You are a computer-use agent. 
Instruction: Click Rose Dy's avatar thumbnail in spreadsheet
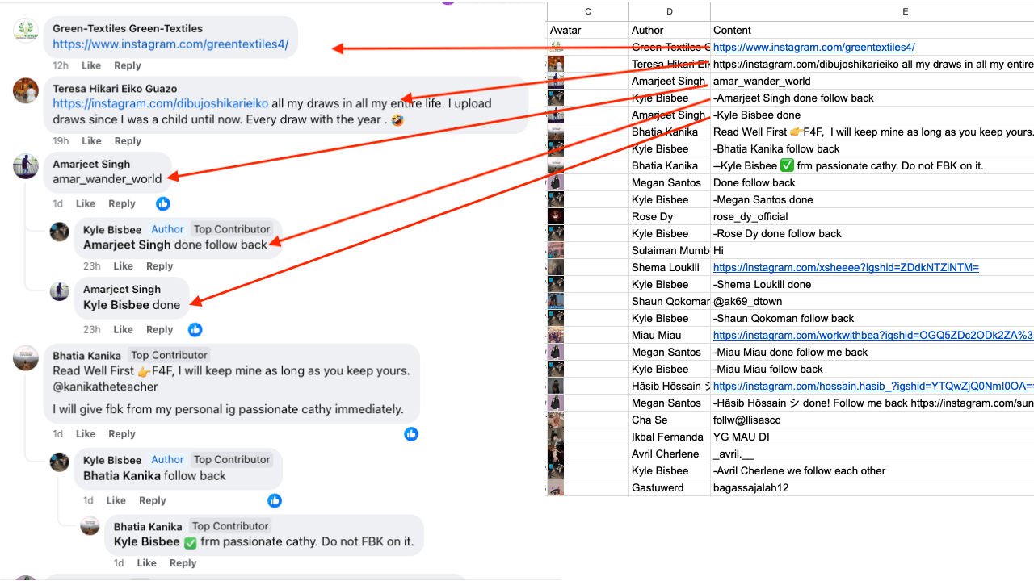tap(556, 216)
